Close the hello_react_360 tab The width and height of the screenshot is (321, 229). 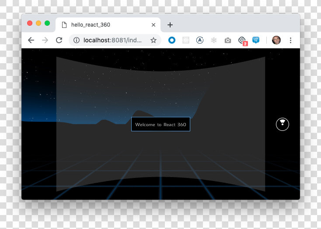pyautogui.click(x=154, y=25)
